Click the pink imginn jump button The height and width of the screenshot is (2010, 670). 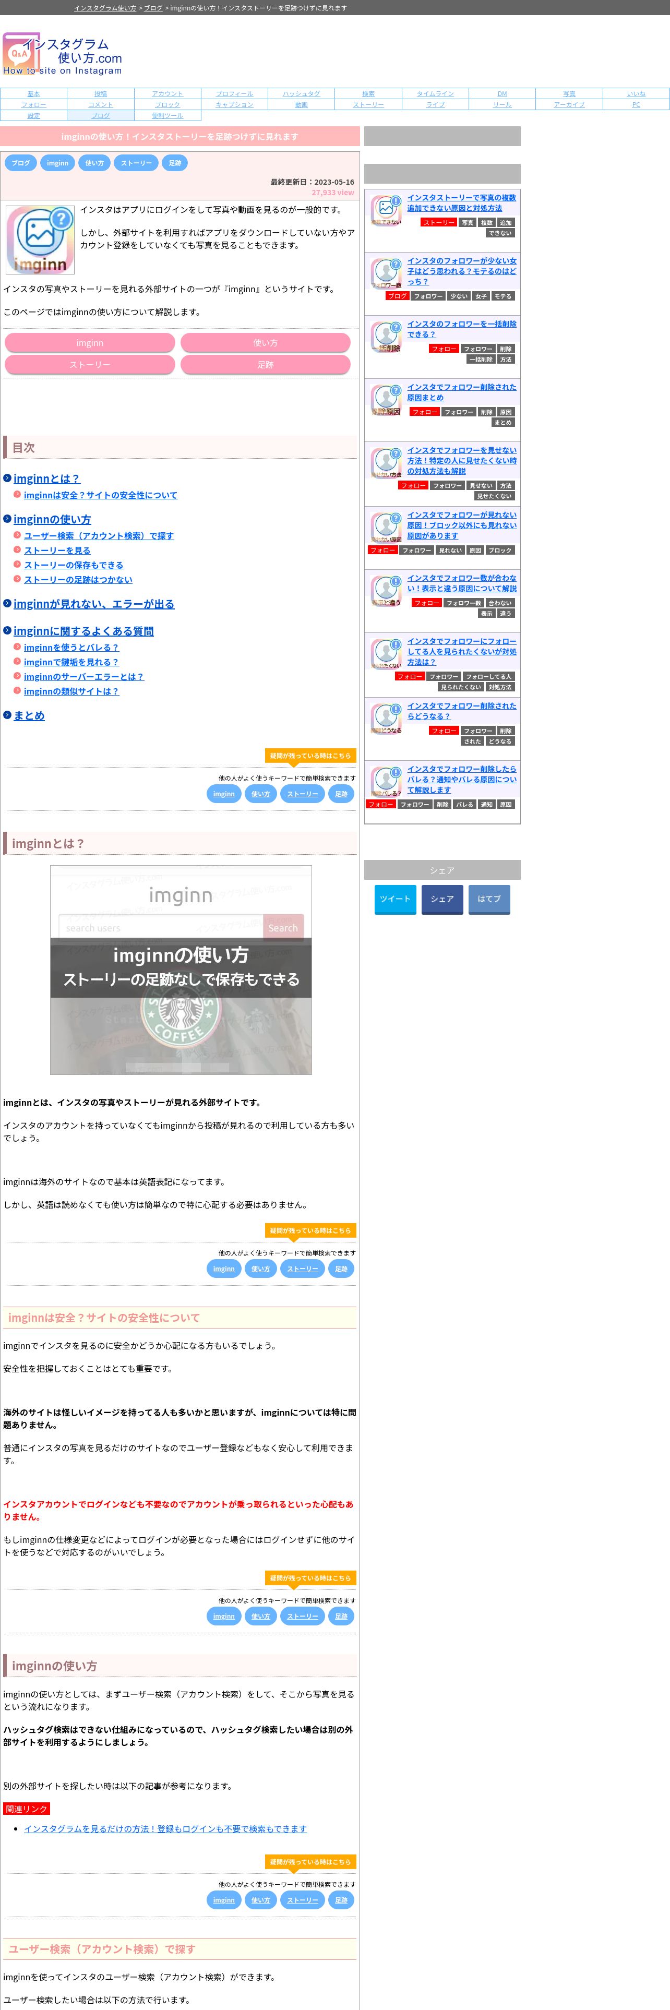tap(90, 343)
